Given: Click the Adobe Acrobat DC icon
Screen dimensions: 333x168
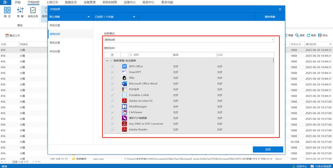Looking at the screenshot, I should (x=124, y=101).
